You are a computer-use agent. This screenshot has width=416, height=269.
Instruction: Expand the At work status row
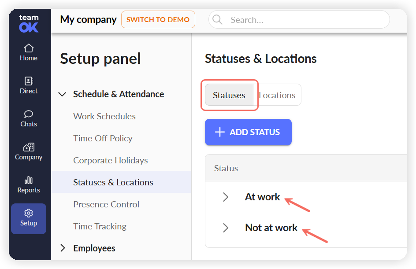(x=226, y=197)
